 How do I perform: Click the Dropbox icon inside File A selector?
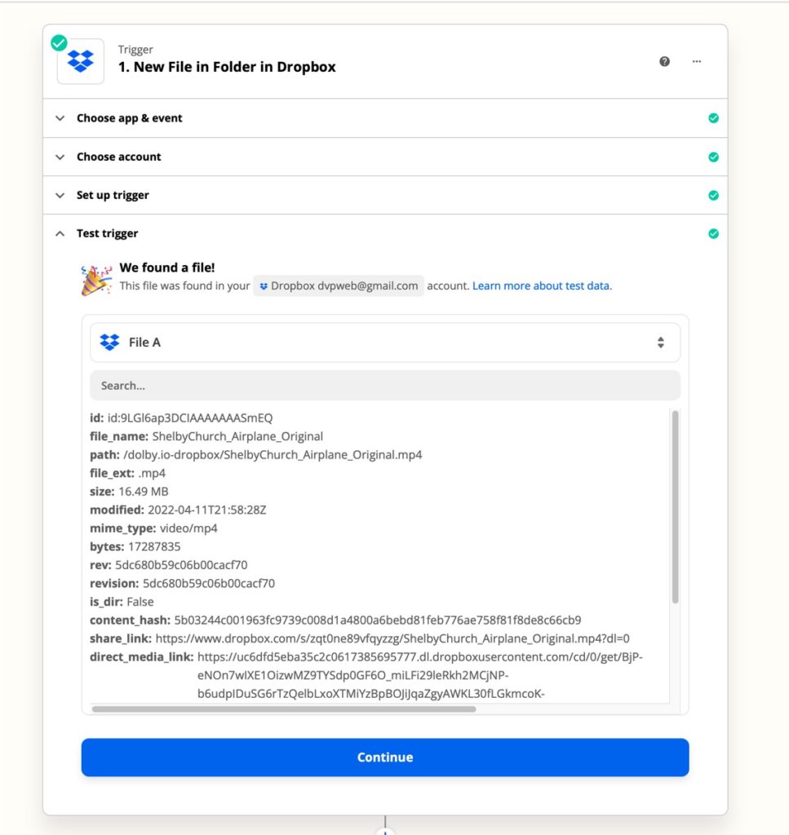point(110,342)
